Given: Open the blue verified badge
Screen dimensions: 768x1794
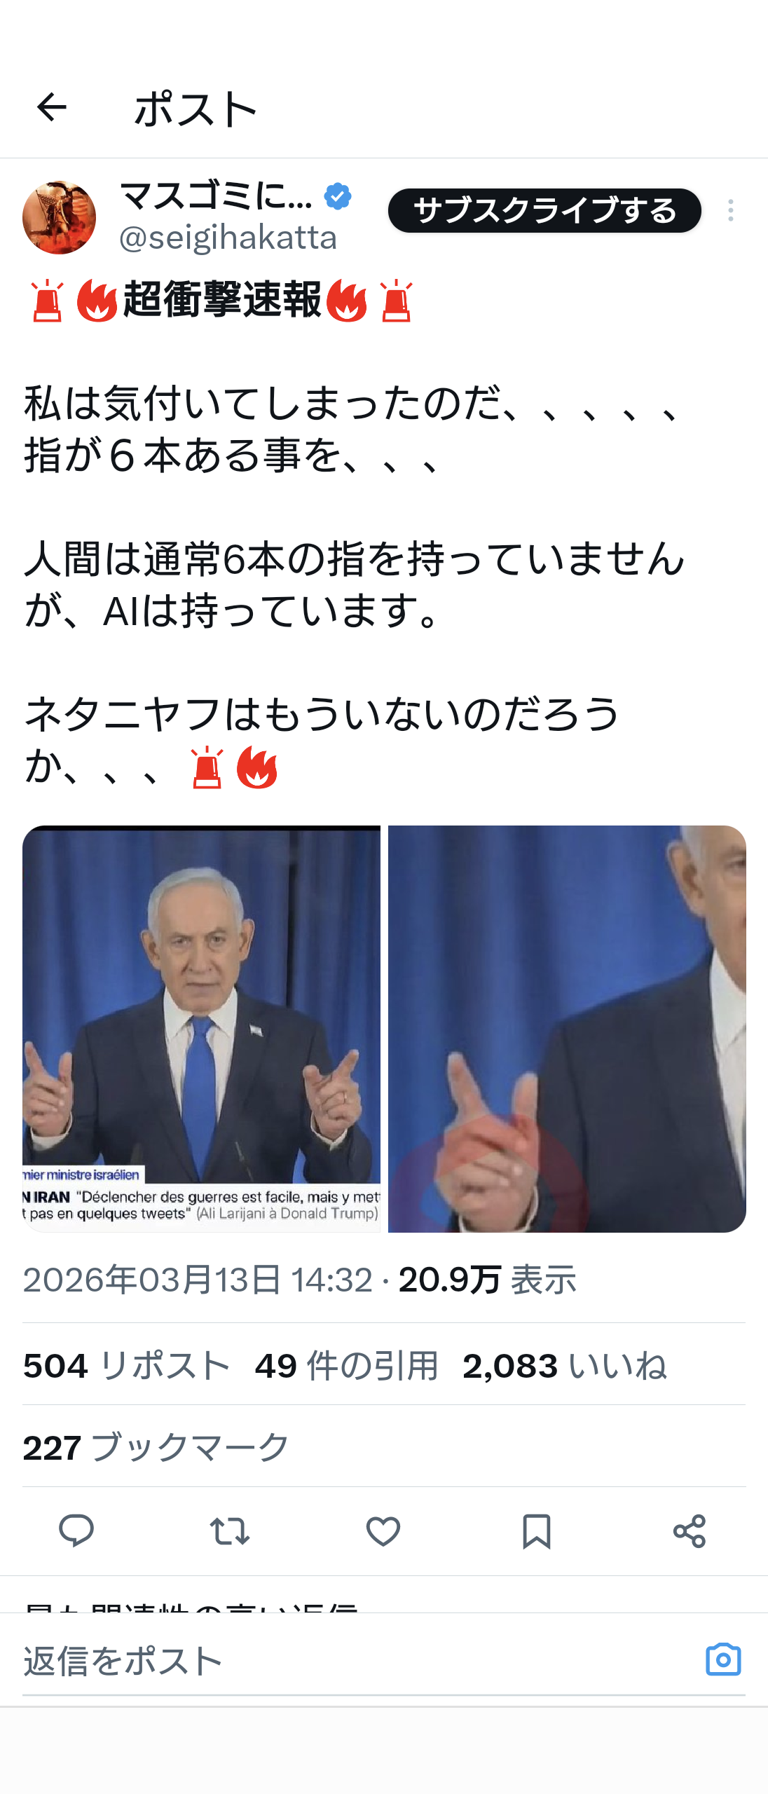Looking at the screenshot, I should click(338, 196).
